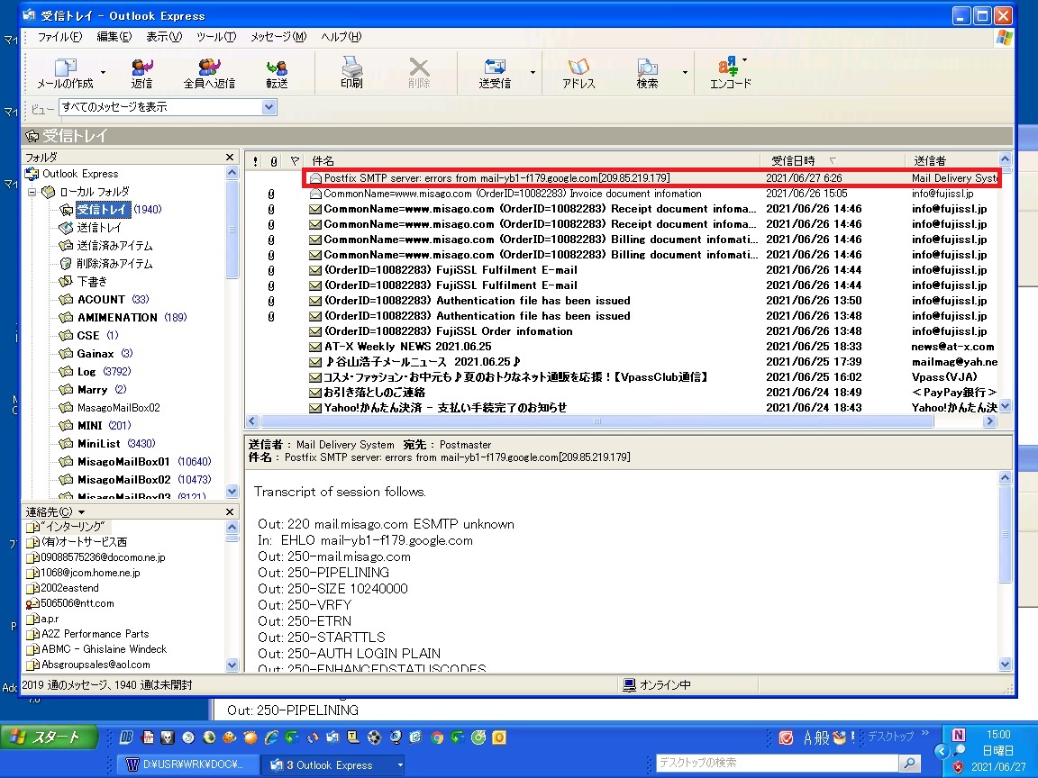Open the 送受信 dropdown arrow
The image size is (1038, 778).
[x=533, y=73]
